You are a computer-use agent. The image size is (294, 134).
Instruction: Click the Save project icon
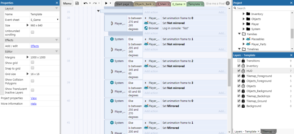point(77,3)
